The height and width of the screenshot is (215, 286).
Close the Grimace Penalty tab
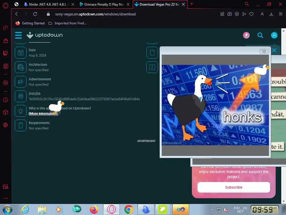point(128,4)
